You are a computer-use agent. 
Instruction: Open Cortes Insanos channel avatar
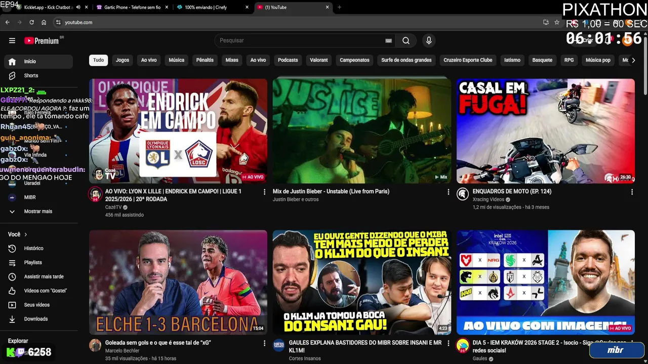279,345
